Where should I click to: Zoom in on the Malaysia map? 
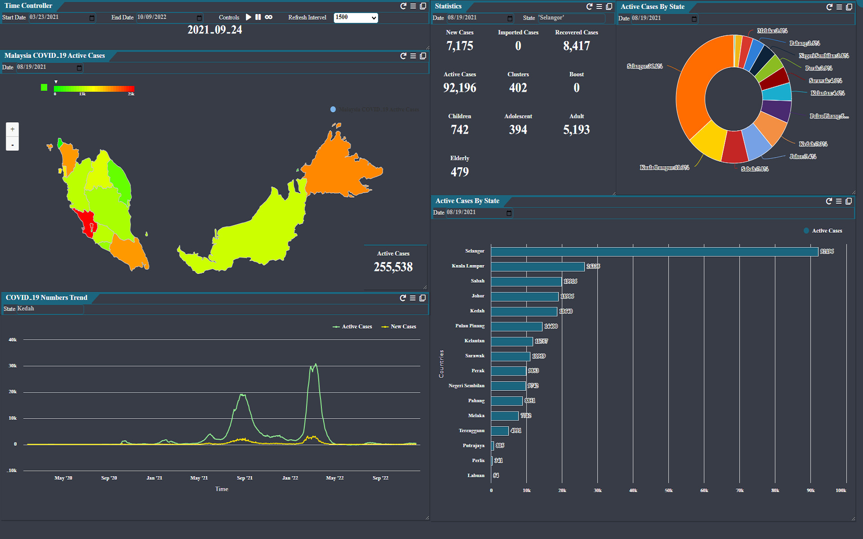point(13,129)
